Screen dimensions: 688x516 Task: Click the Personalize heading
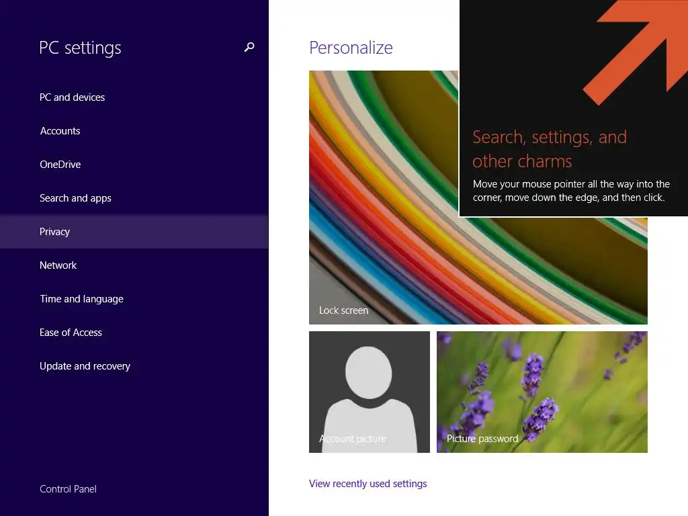tap(351, 48)
